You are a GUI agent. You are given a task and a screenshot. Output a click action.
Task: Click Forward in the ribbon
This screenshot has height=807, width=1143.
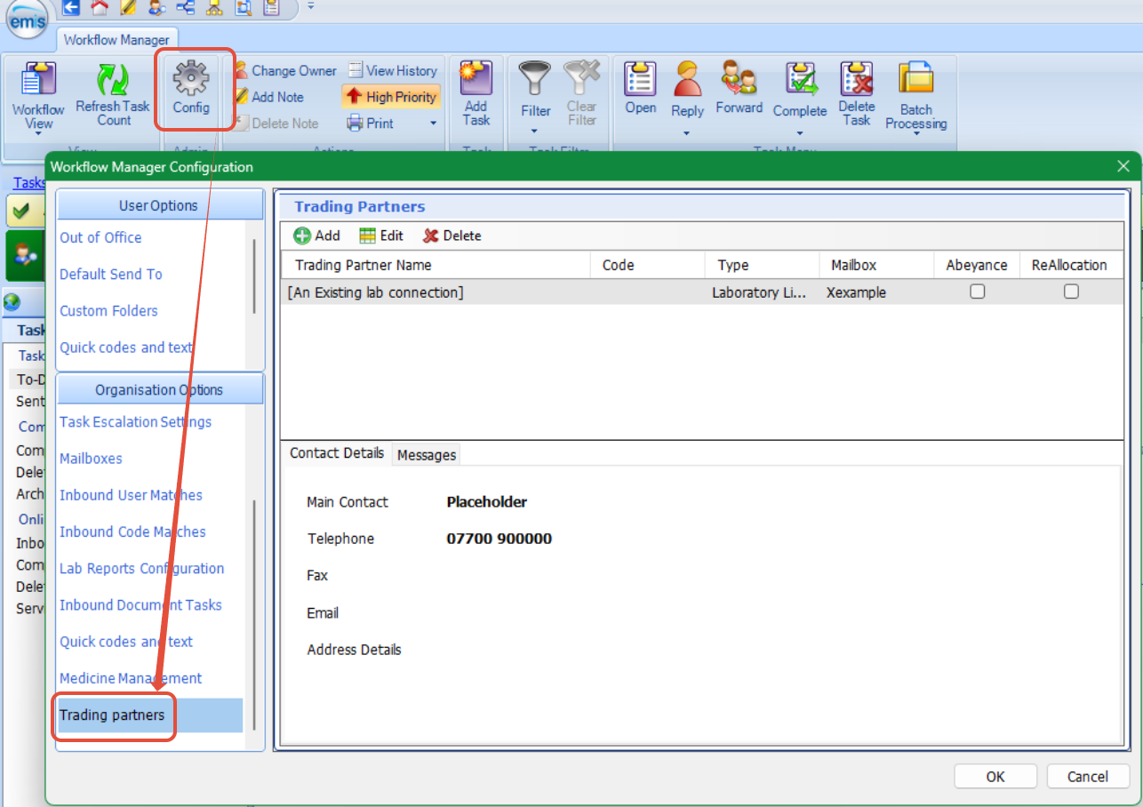pyautogui.click(x=739, y=89)
